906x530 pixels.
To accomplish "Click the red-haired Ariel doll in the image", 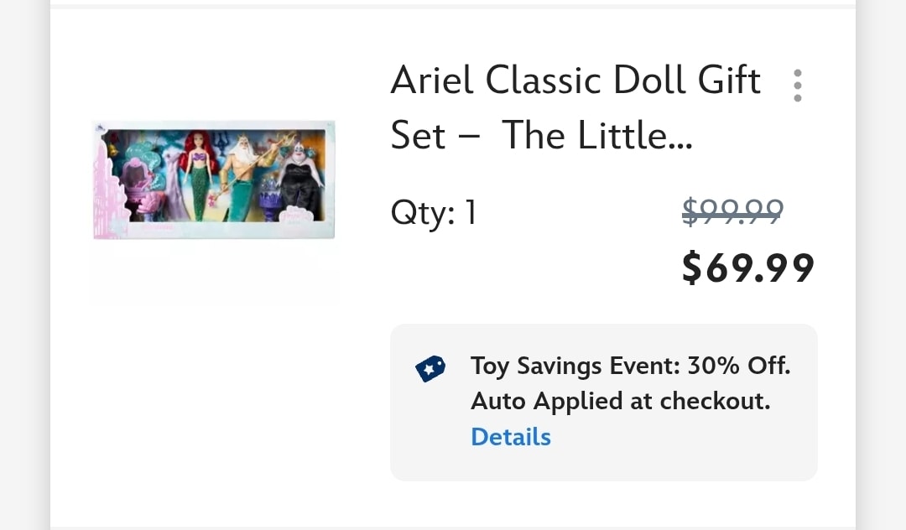I will (x=201, y=172).
